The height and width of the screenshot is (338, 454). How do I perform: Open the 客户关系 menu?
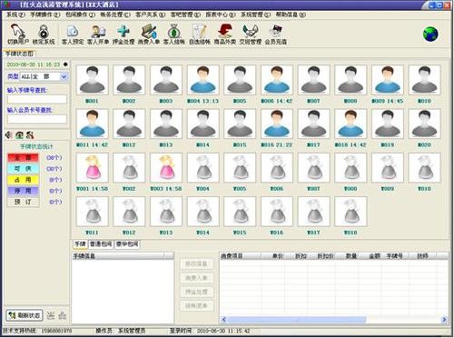151,15
